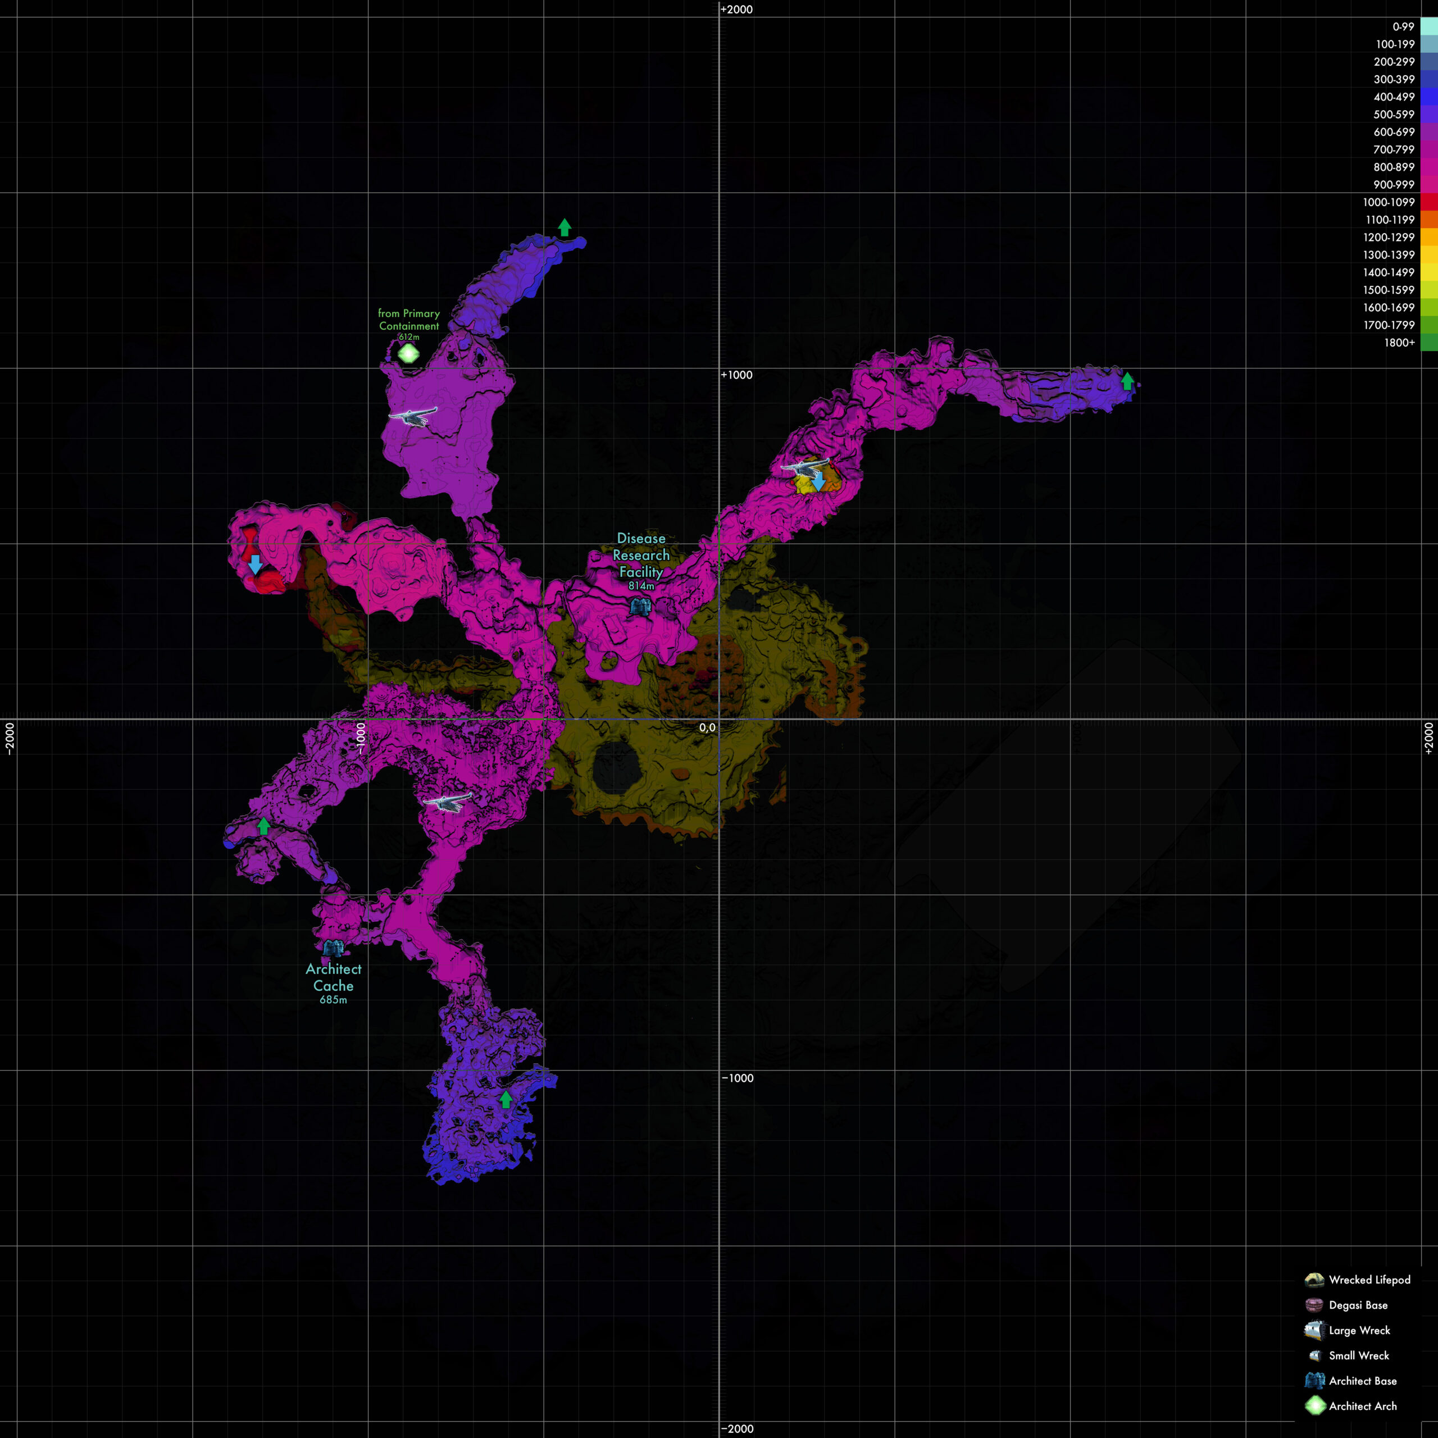This screenshot has width=1438, height=1438.
Task: Click the Large Wreck legend icon
Action: click(1314, 1330)
